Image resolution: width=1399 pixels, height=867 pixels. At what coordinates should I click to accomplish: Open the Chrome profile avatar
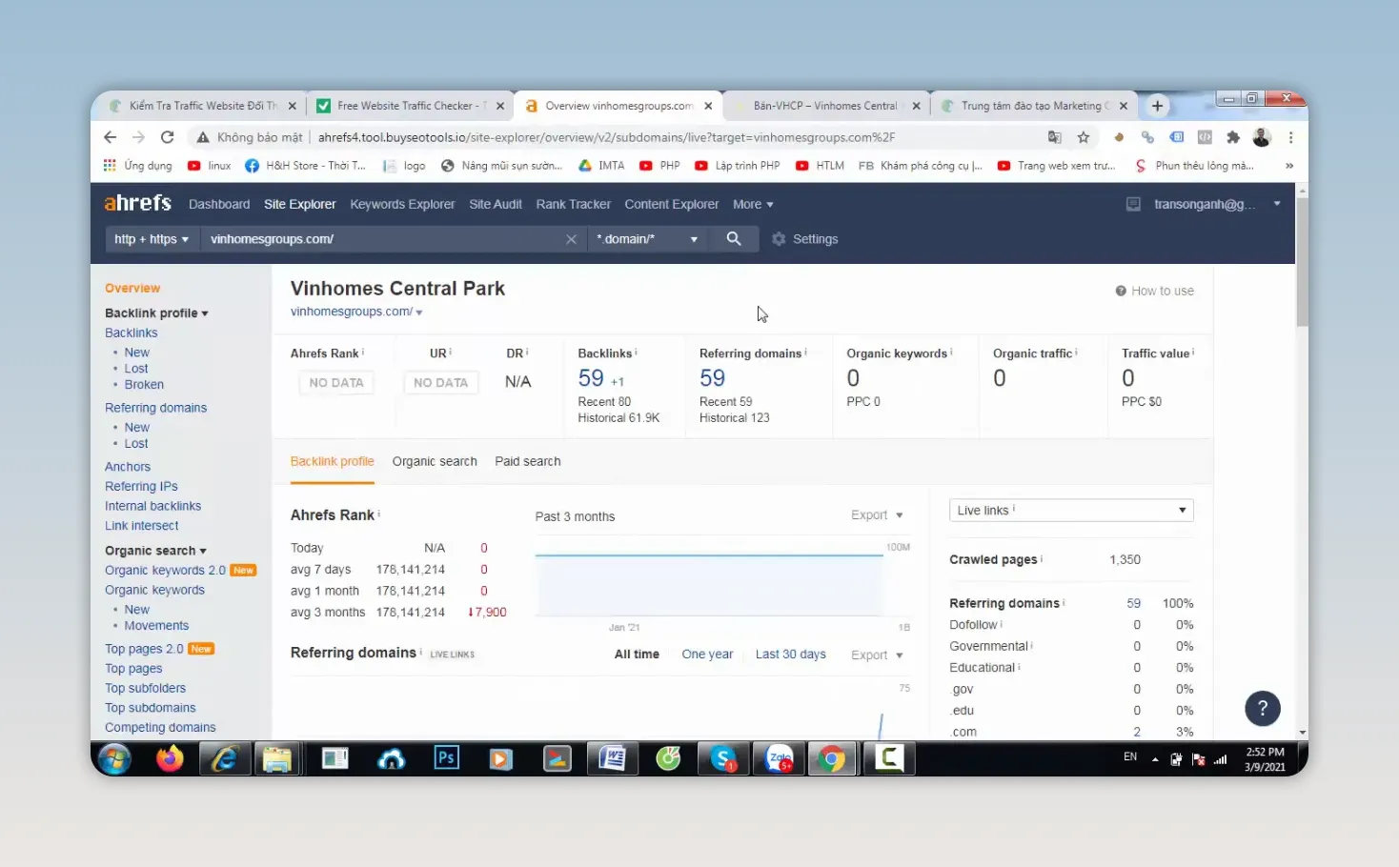[x=1262, y=137]
